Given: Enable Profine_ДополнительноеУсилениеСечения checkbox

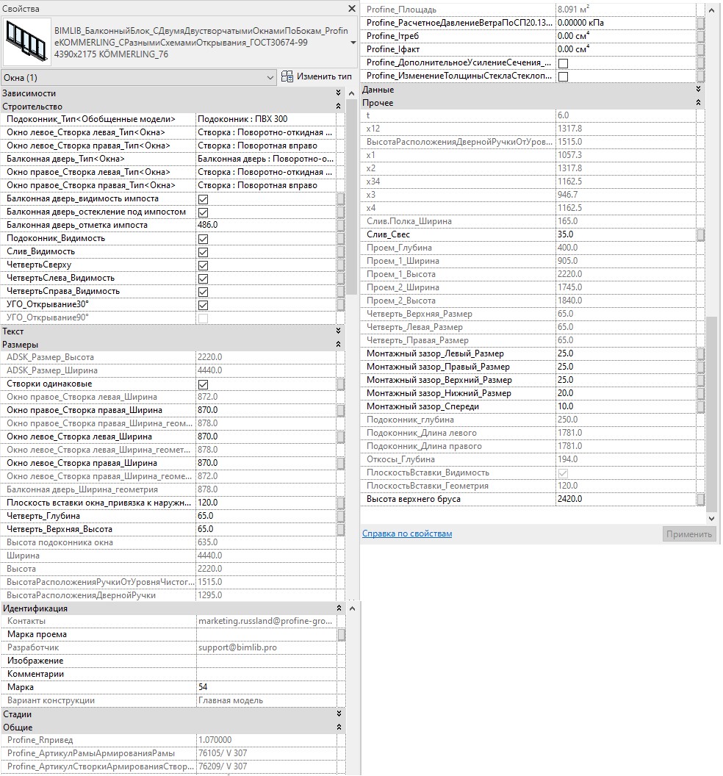Looking at the screenshot, I should click(564, 63).
